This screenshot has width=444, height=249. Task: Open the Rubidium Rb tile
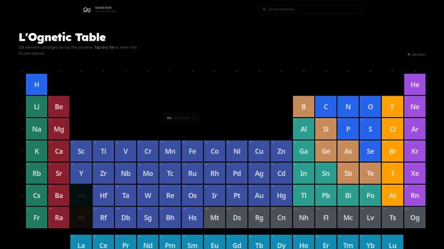(x=36, y=173)
